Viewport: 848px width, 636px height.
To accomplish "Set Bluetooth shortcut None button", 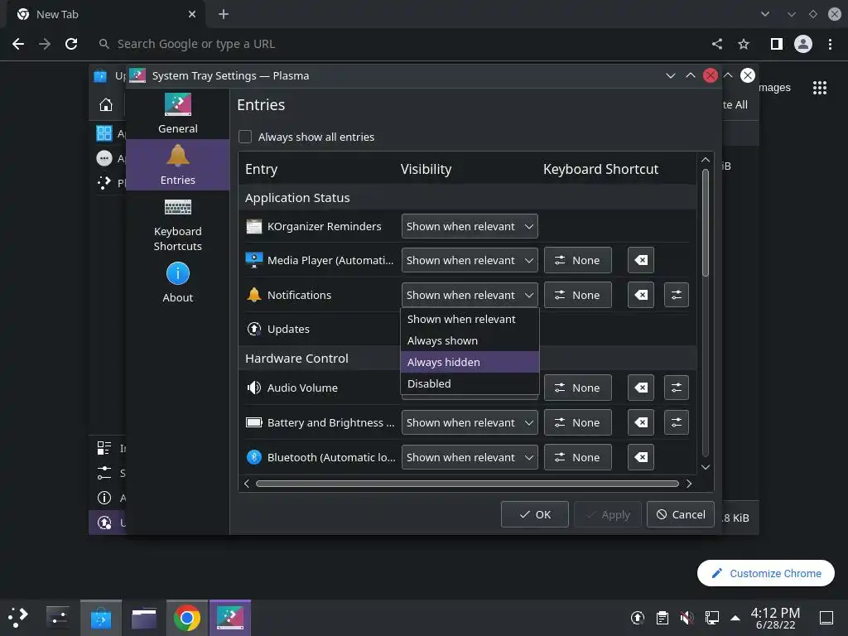I will pos(577,457).
